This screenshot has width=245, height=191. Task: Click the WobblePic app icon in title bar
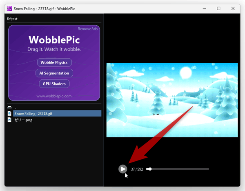point(9,9)
